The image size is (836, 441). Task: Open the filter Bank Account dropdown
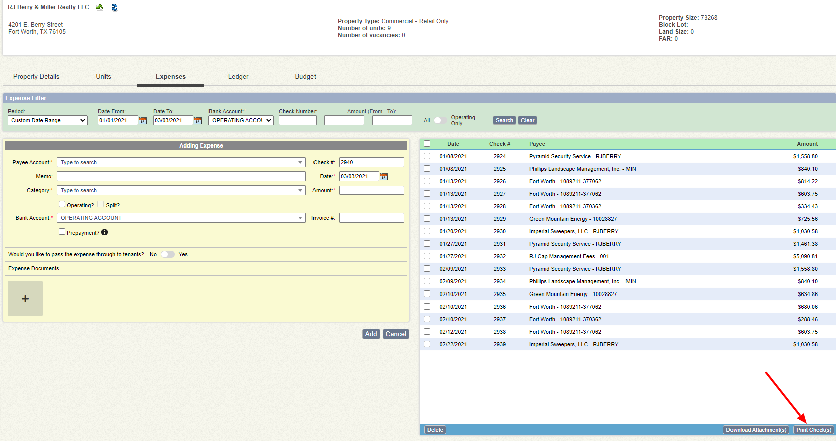click(241, 120)
